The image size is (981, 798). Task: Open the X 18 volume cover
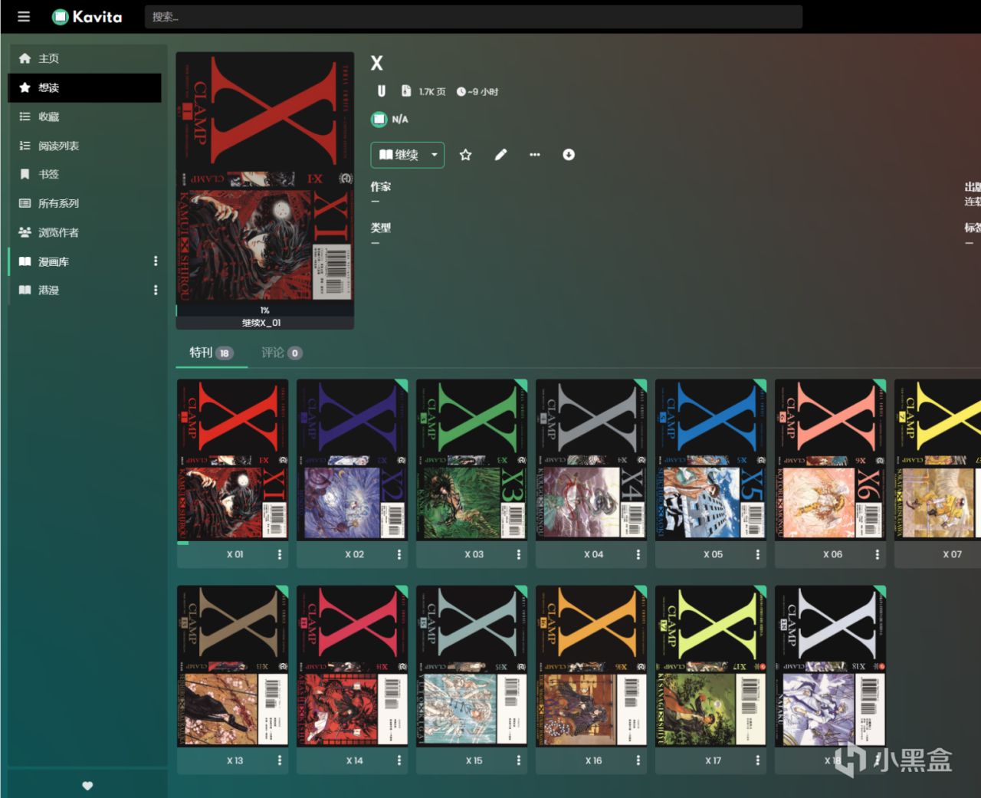pos(831,666)
